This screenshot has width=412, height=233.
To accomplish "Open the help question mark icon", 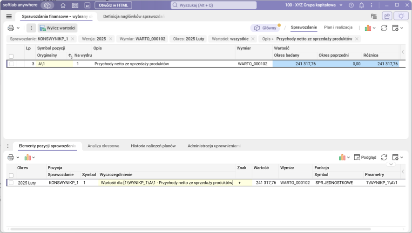I will click(x=351, y=5).
